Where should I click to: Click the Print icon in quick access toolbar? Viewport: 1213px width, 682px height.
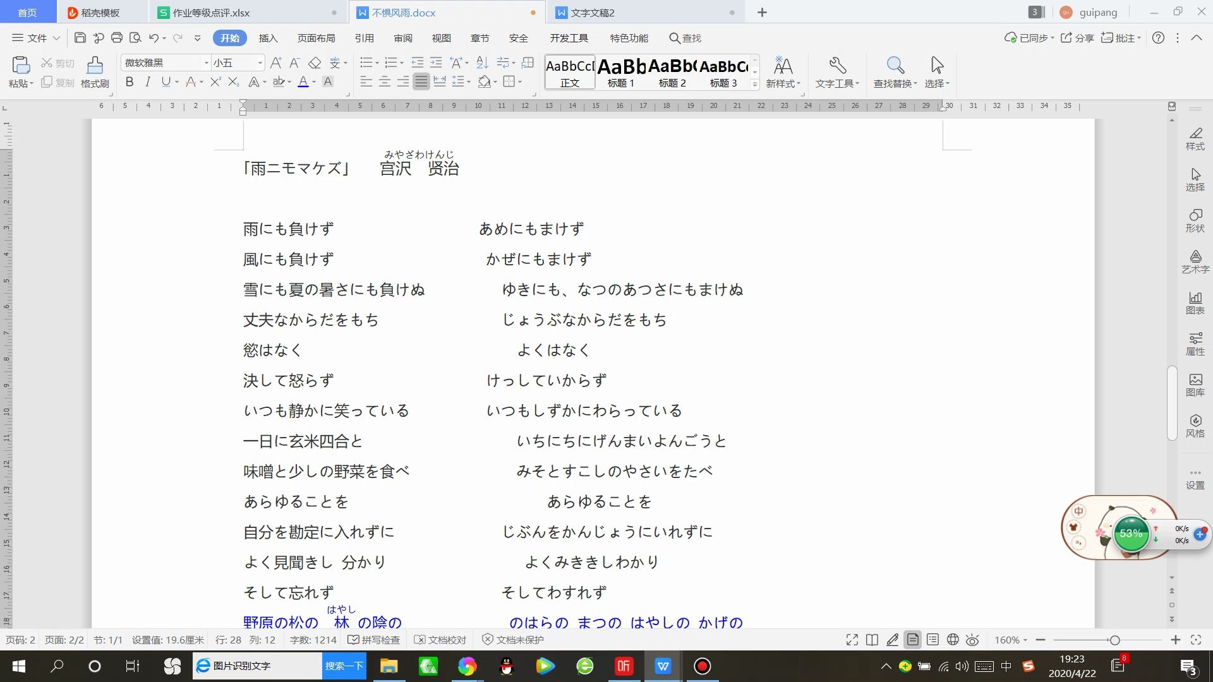pyautogui.click(x=116, y=38)
